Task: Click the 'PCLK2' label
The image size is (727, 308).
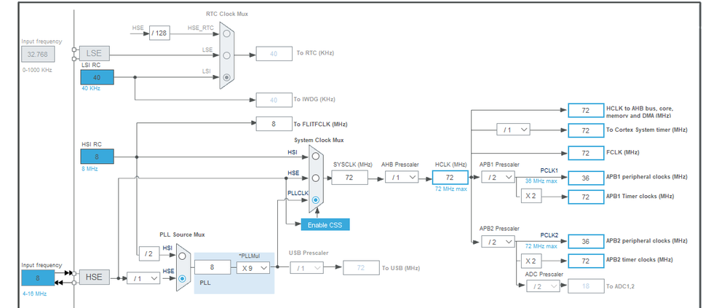Action: [x=549, y=235]
